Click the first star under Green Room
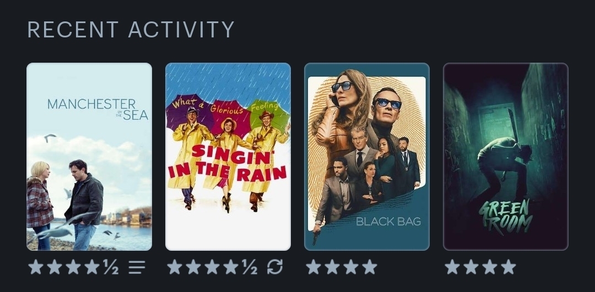 point(452,267)
